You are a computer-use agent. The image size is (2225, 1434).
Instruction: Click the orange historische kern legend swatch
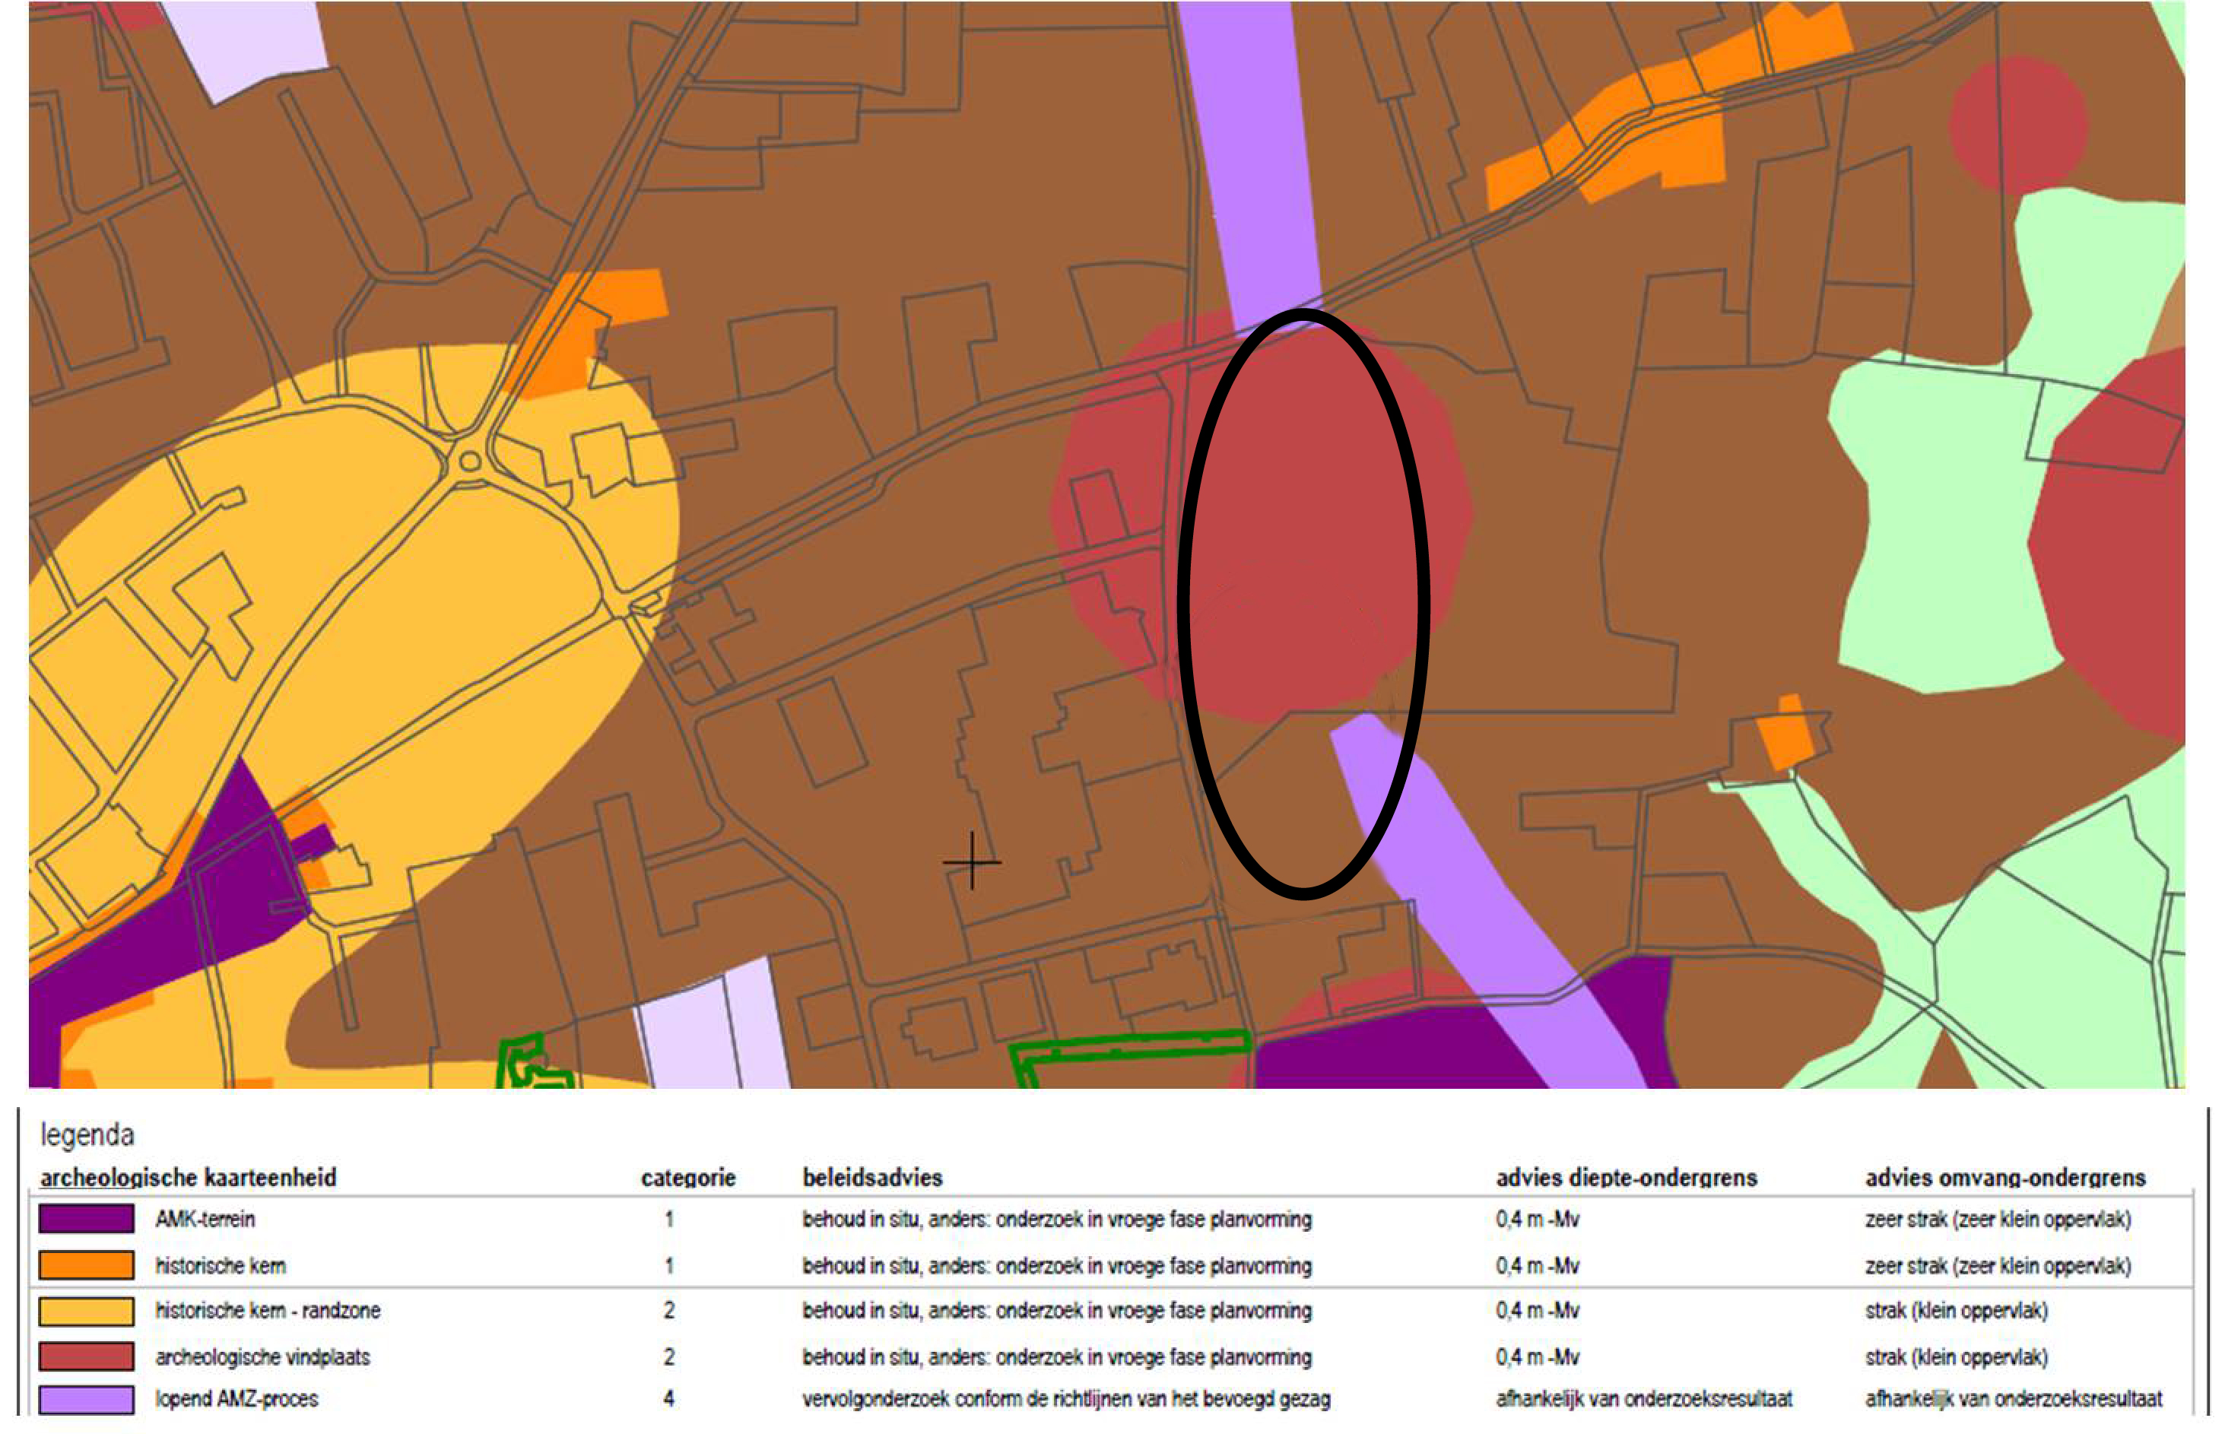86,1264
